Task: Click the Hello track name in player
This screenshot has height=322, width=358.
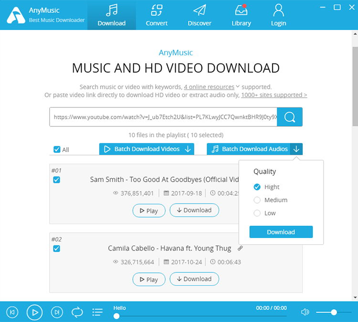Action: coord(120,308)
